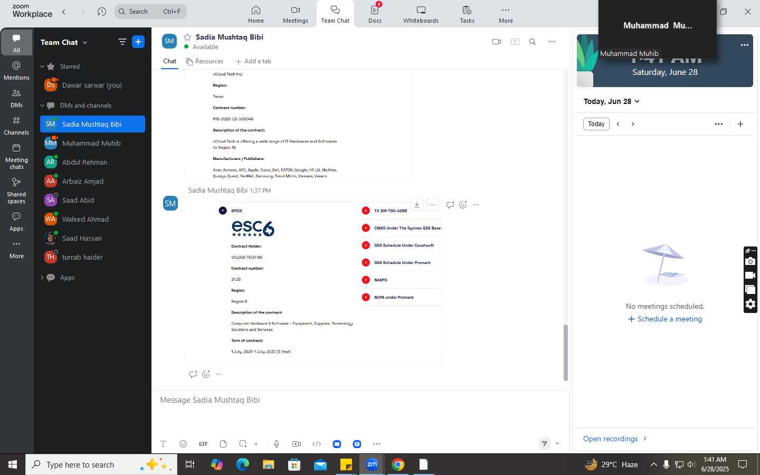Open the Team Chat dropdown
Image resolution: width=760 pixels, height=475 pixels.
click(x=64, y=42)
